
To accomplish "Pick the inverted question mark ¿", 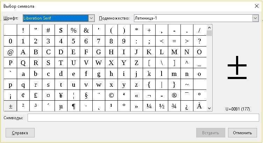I will 187,106.
